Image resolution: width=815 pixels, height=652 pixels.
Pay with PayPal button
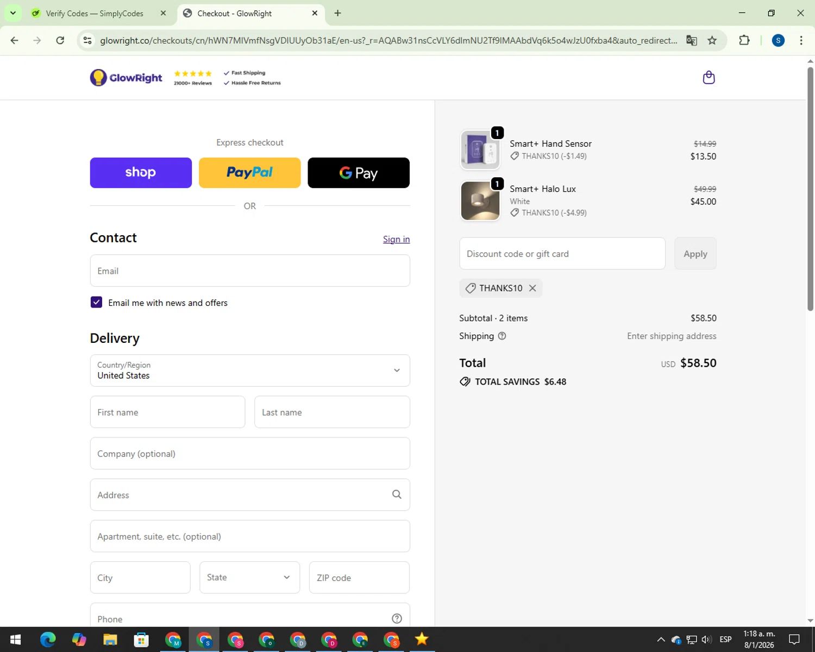tap(249, 173)
